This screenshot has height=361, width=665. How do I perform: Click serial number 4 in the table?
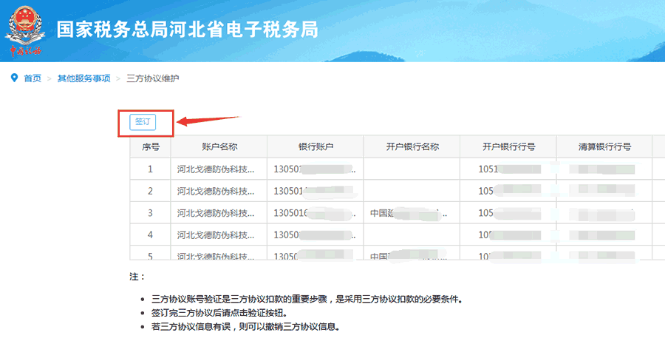(150, 235)
